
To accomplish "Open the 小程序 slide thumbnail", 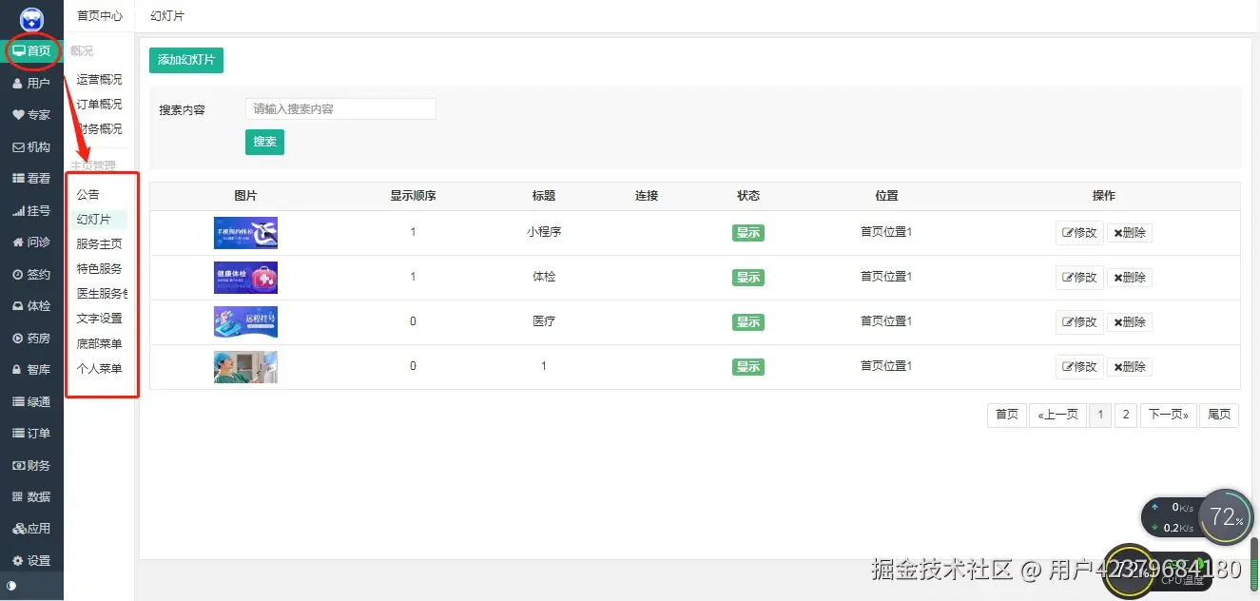I will [x=245, y=233].
